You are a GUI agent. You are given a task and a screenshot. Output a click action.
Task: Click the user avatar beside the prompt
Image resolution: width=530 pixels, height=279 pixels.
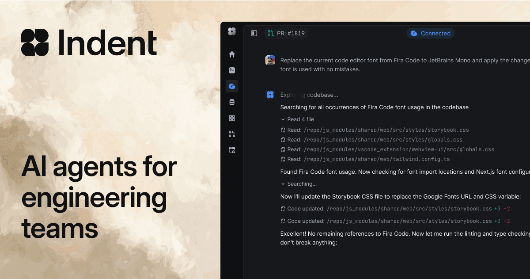click(x=270, y=60)
